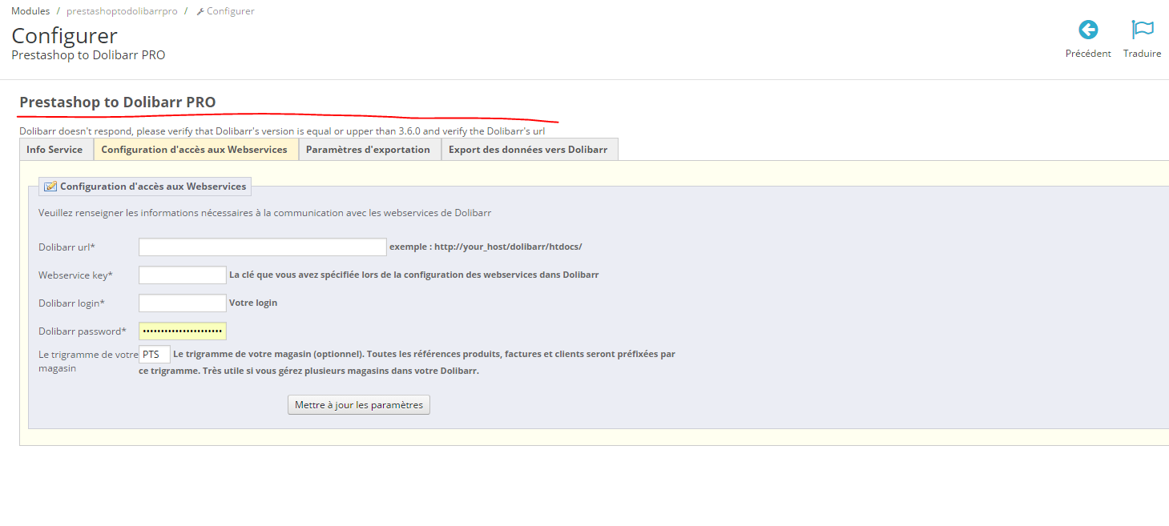Click the Configurer page title

64,36
